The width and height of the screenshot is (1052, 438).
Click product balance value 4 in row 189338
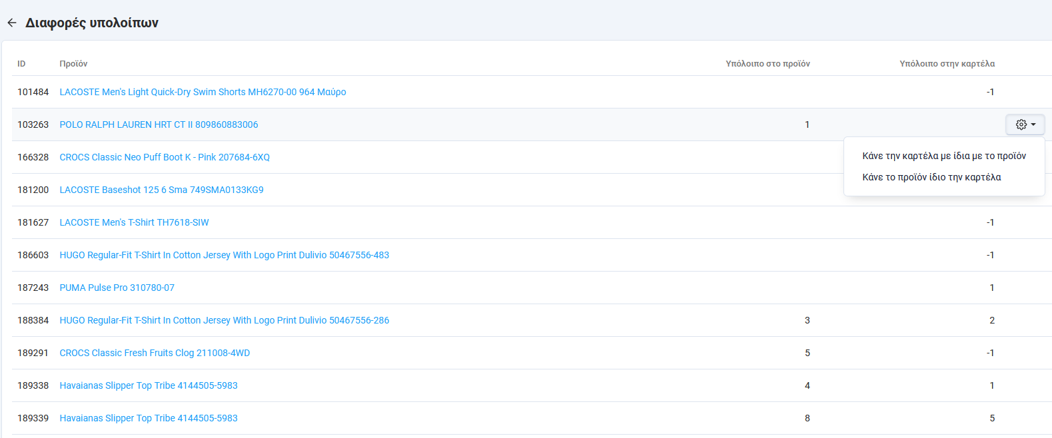click(x=807, y=385)
